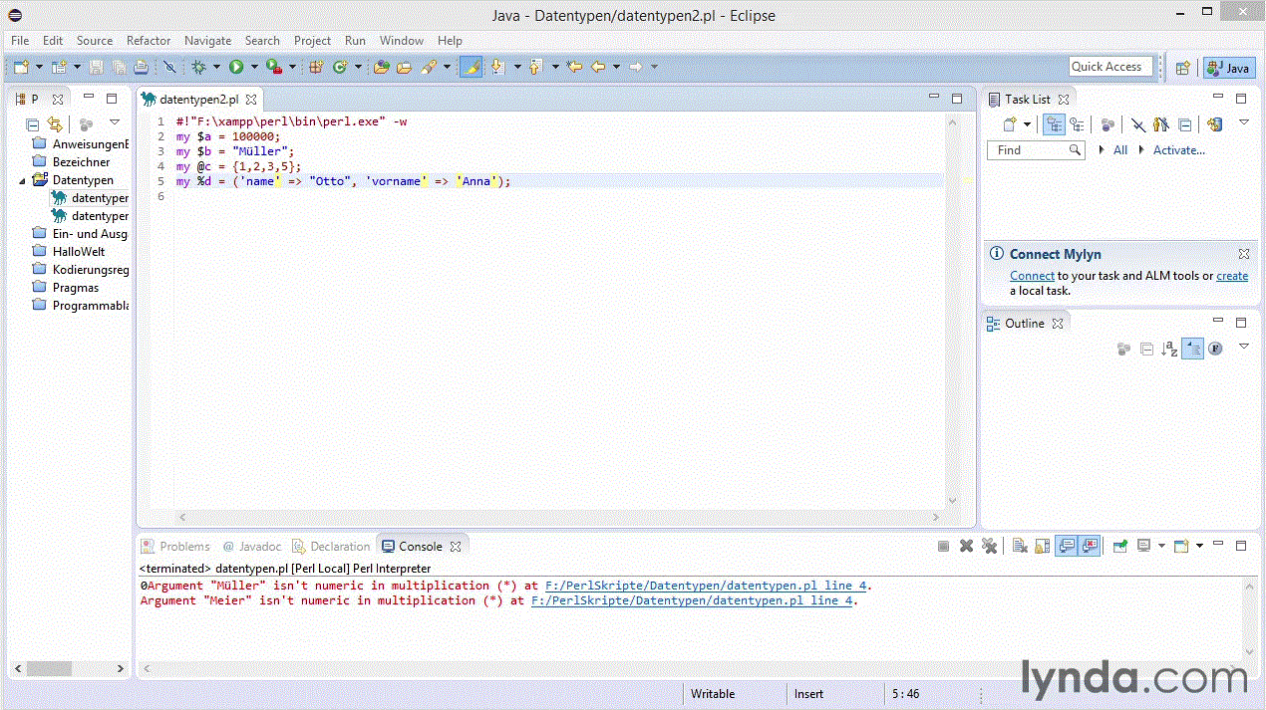Viewport: 1266px width, 710px height.
Task: Click Last Edit Location arrow icon
Action: (574, 67)
